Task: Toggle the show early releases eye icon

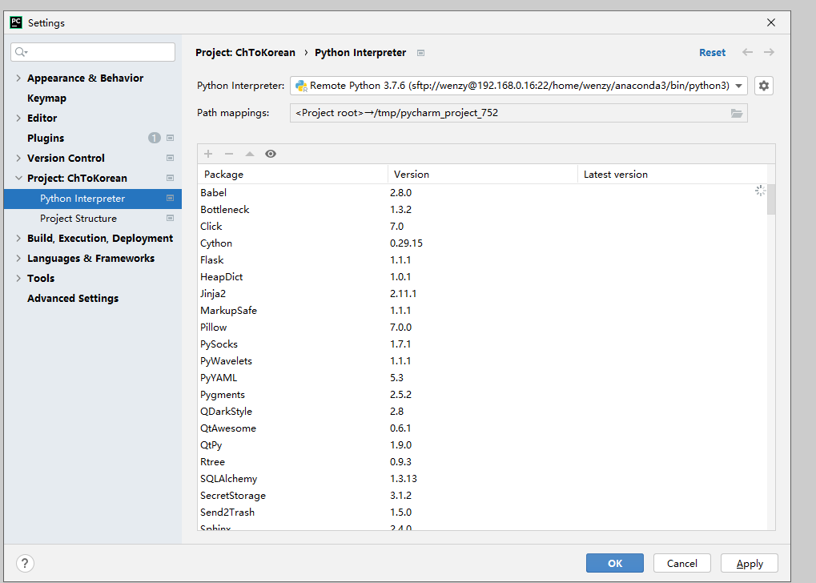Action: 271,154
